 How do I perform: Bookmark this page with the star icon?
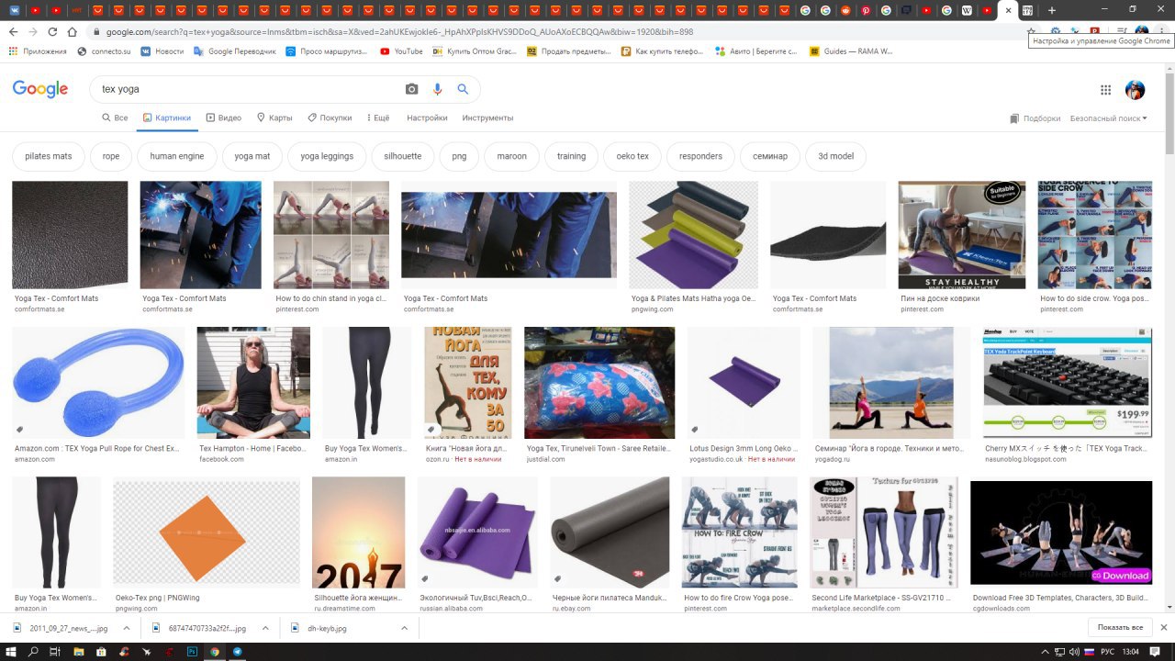pos(1032,31)
